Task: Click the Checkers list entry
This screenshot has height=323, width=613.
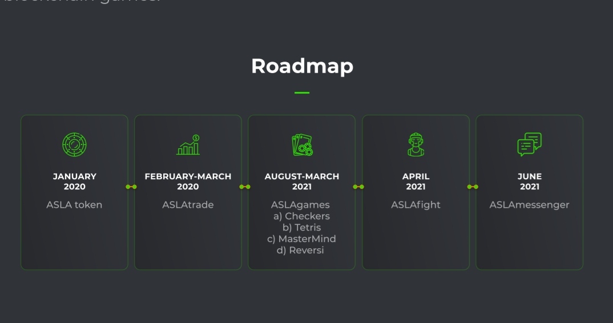Action: [301, 216]
